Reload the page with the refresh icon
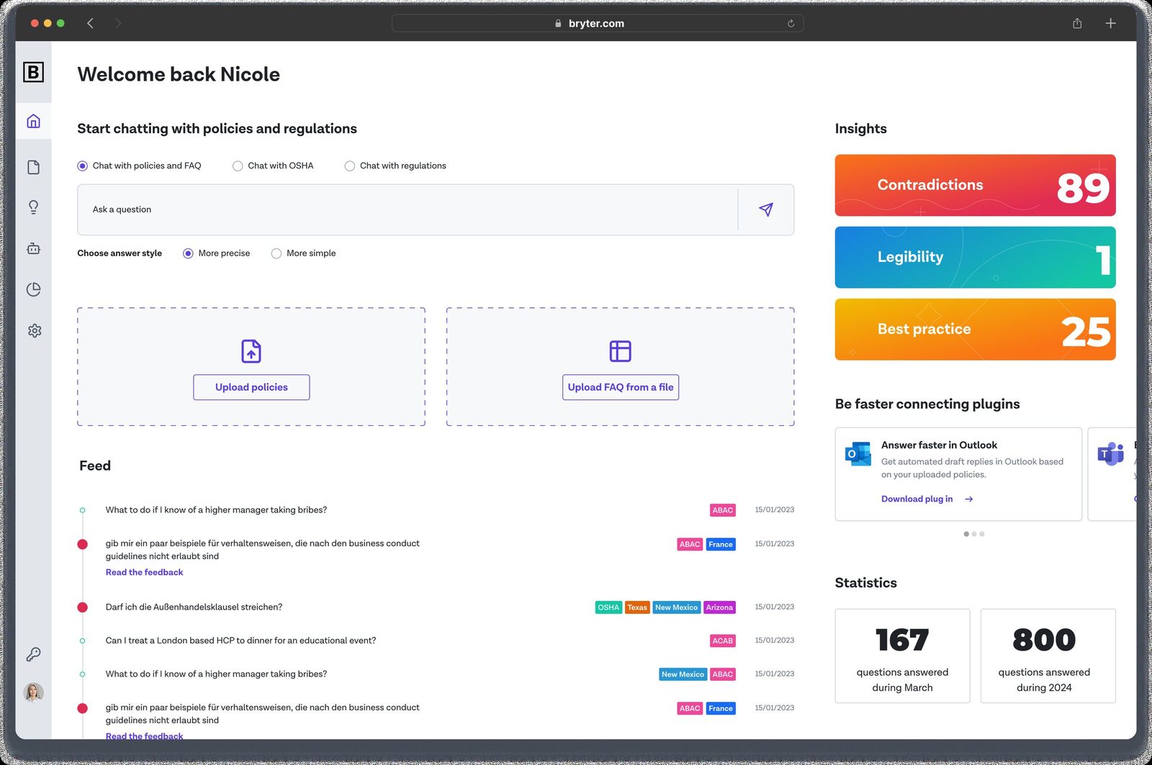The width and height of the screenshot is (1152, 765). 791,23
